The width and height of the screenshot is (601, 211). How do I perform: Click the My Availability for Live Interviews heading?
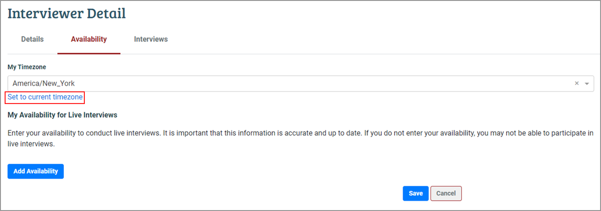click(62, 115)
